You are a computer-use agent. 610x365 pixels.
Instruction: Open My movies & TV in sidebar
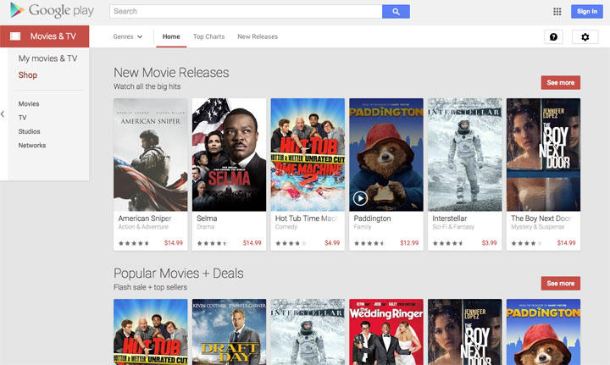point(47,58)
